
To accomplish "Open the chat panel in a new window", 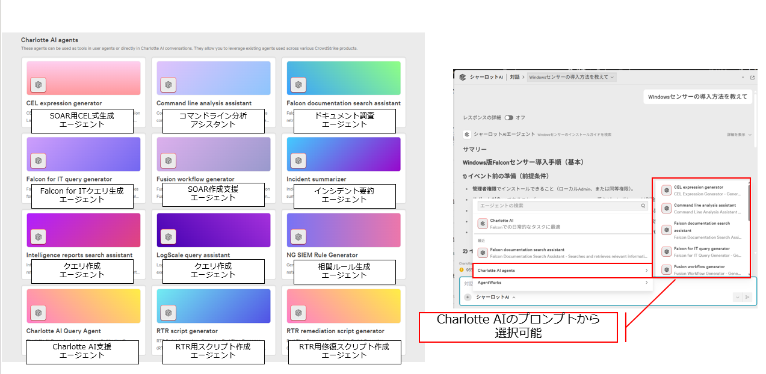I will click(x=752, y=78).
